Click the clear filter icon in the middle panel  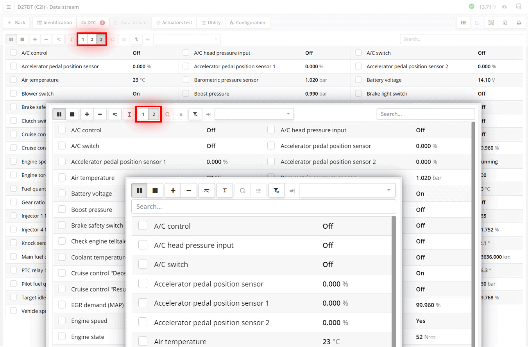(195, 114)
